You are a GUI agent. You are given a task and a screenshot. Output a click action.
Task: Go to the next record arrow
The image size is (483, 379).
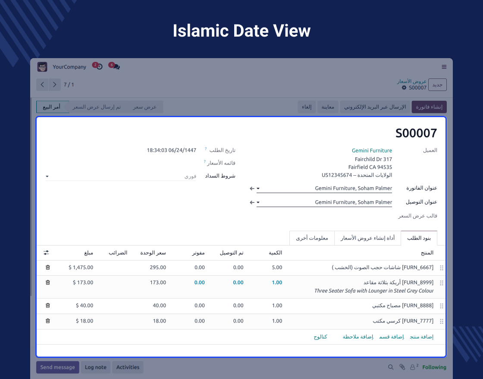tap(54, 84)
